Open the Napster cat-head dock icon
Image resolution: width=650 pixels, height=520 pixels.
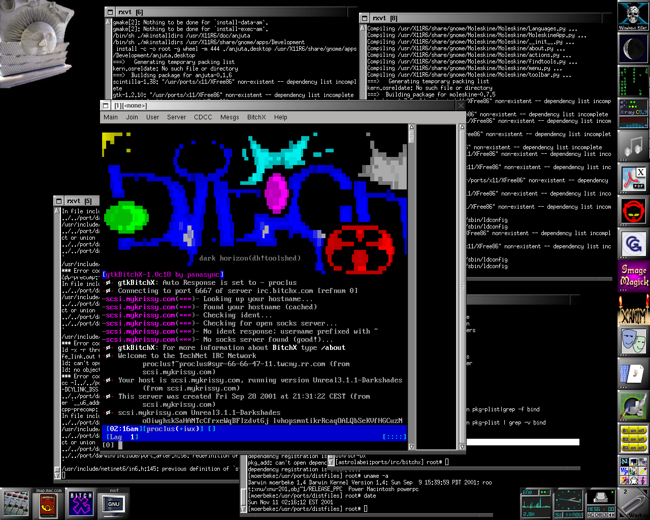[x=633, y=211]
